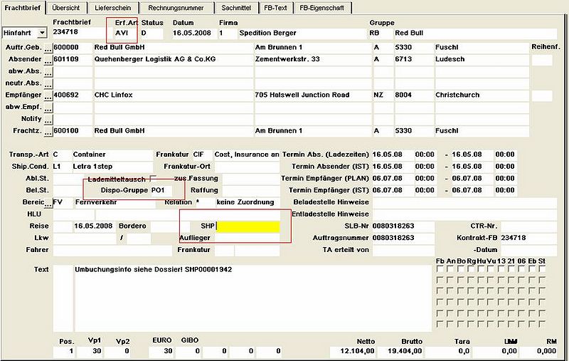Click the Transp.-Art code field C
The image size is (569, 361).
(62, 155)
